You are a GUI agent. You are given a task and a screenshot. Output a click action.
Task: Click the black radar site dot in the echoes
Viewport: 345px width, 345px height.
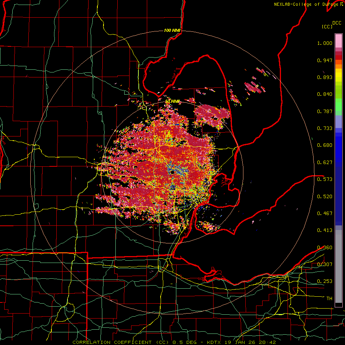click(172, 172)
